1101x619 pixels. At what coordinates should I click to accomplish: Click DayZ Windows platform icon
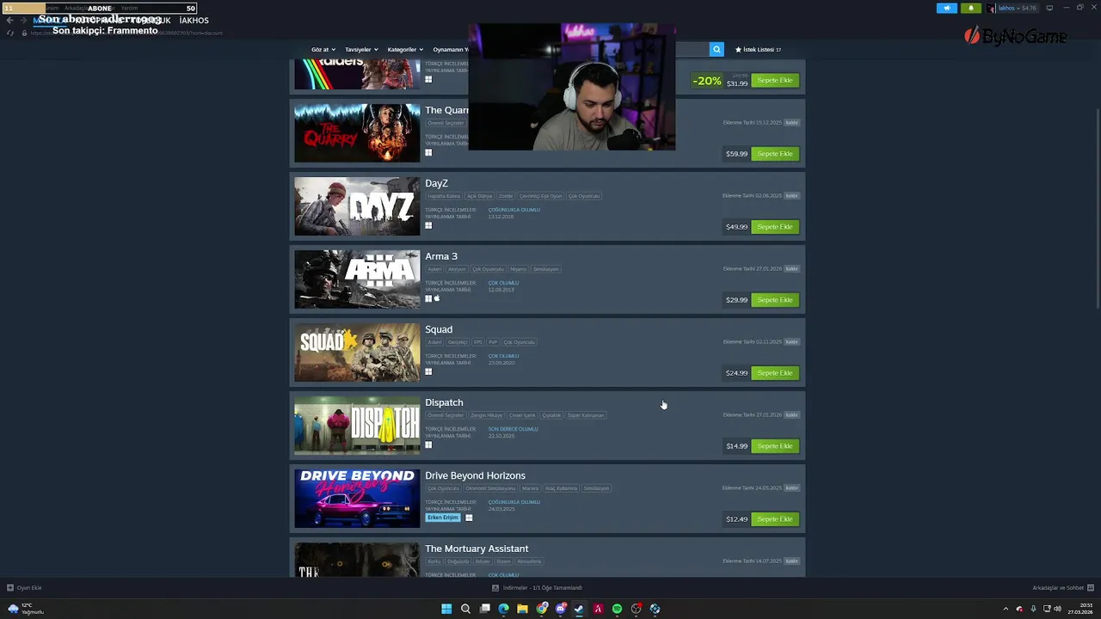click(428, 226)
